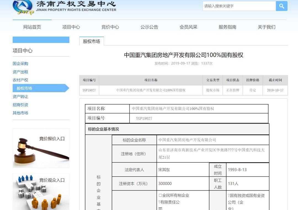Click the 项目中心 sidebar heading
The image size is (298, 210).
pos(22,51)
